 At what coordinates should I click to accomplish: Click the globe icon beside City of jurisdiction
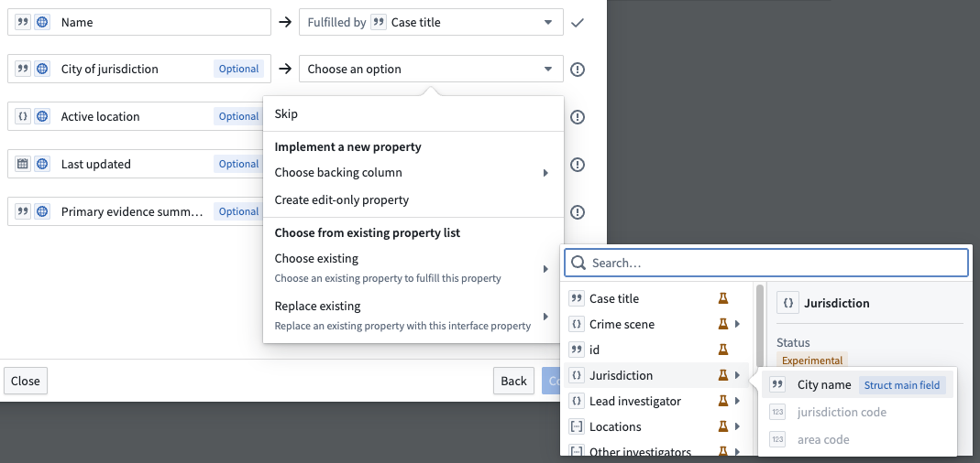[x=42, y=69]
